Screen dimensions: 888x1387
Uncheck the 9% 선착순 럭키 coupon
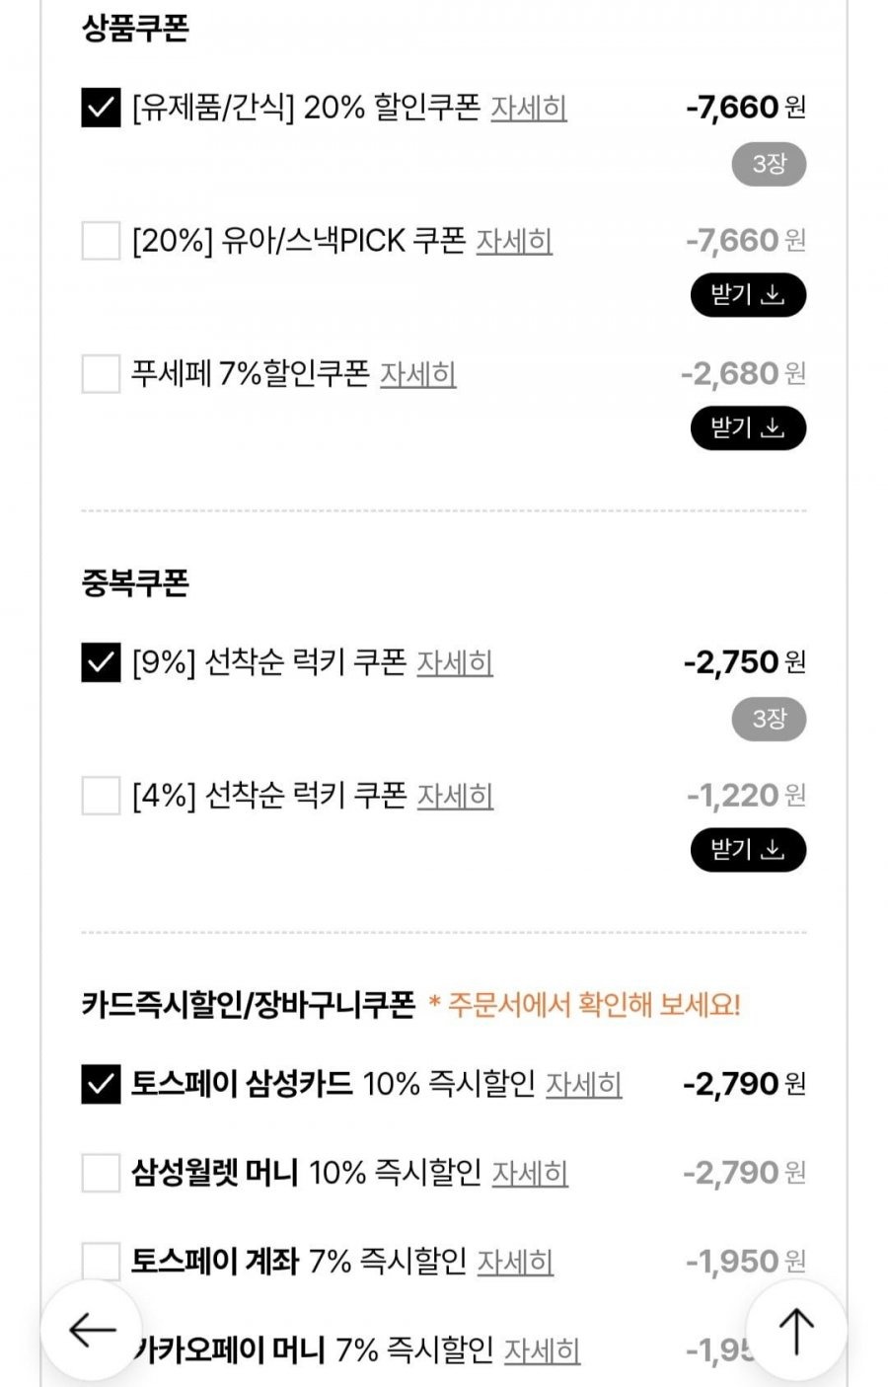[x=101, y=662]
